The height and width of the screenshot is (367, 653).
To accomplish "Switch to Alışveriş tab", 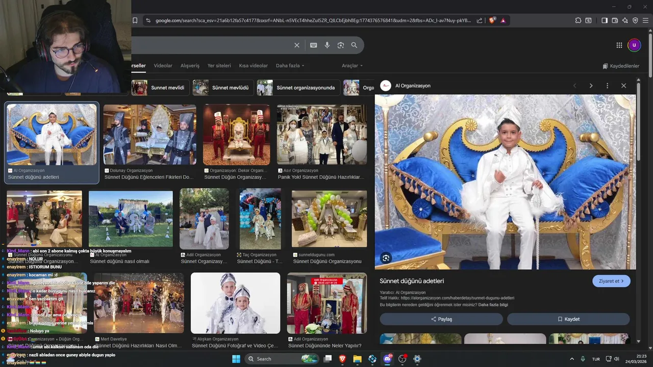I will coord(190,66).
